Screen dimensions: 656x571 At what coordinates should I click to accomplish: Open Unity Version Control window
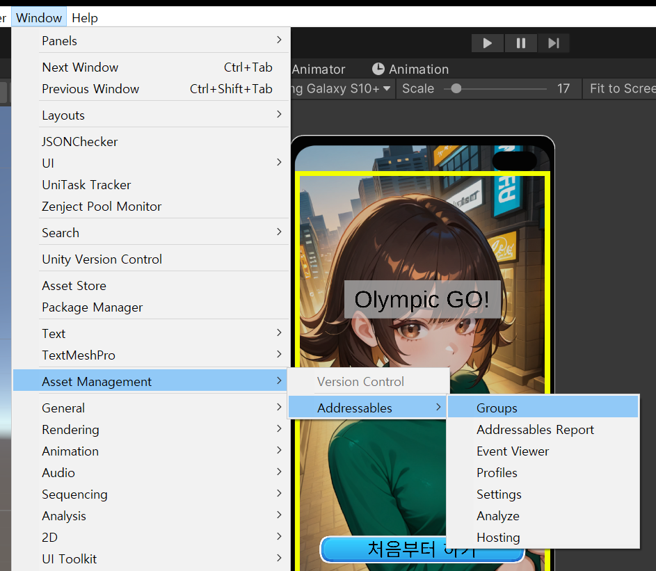152,259
